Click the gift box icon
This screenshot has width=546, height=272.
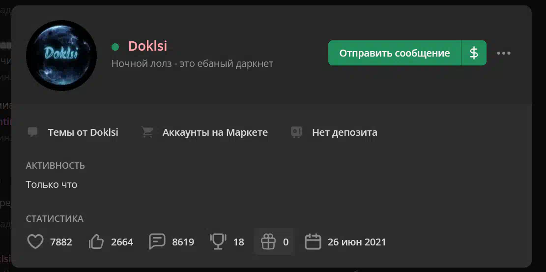pos(268,242)
